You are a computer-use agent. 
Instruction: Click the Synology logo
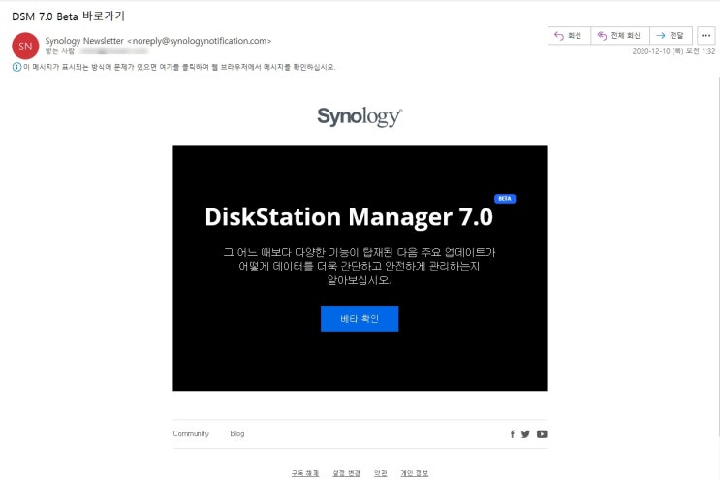point(360,116)
